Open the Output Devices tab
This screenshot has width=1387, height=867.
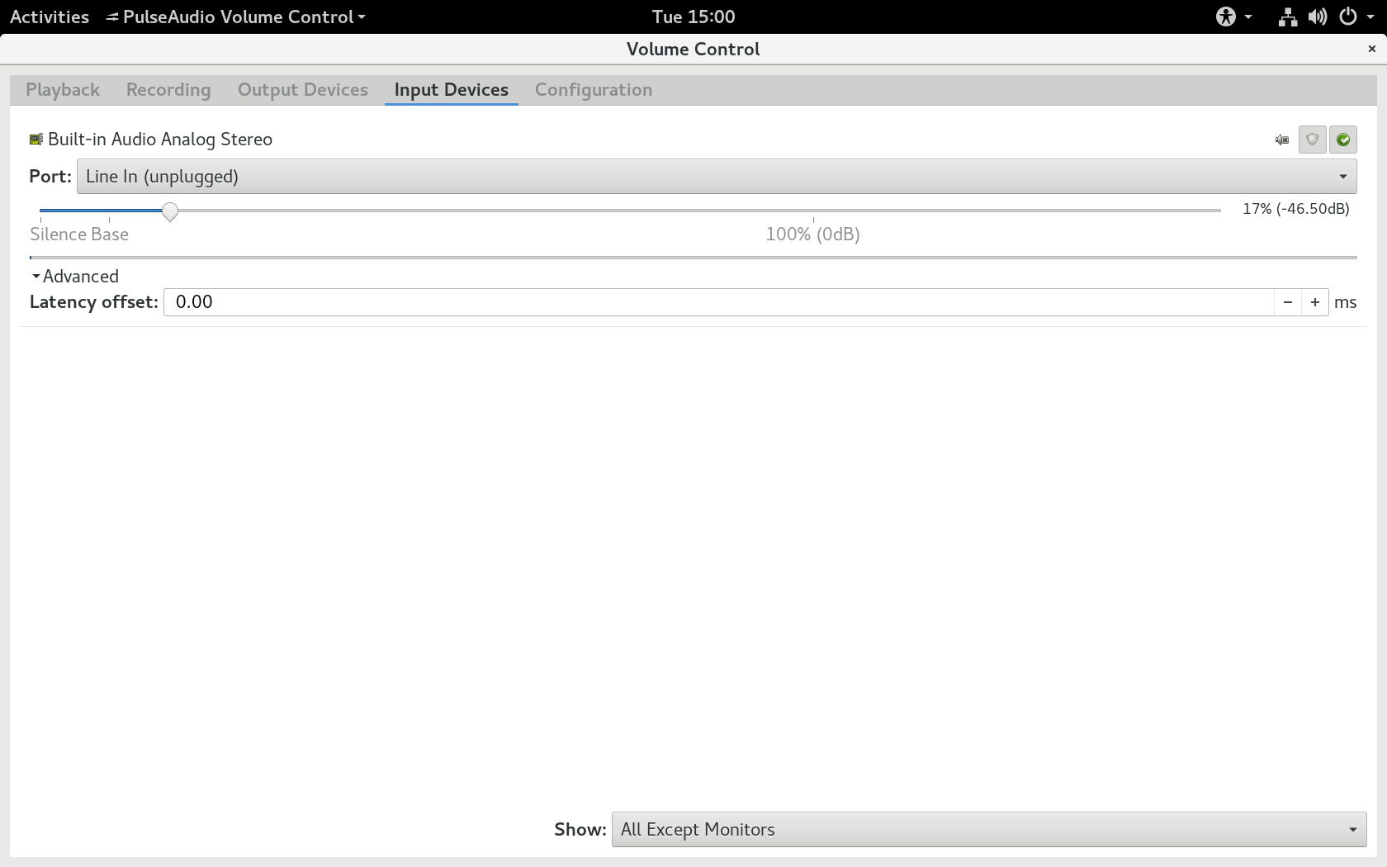303,90
